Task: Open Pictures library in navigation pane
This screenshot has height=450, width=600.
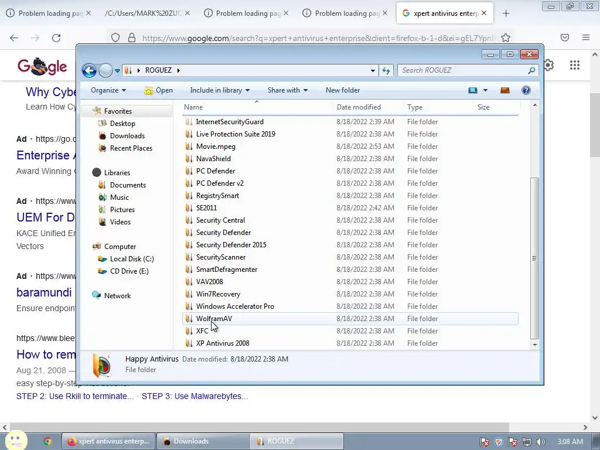Action: point(122,210)
